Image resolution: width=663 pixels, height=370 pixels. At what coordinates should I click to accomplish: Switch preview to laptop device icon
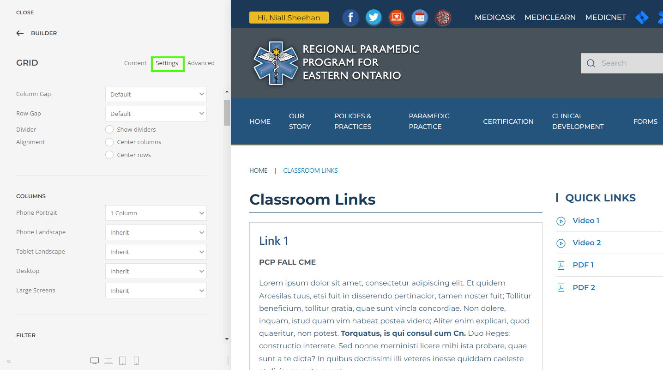point(108,361)
